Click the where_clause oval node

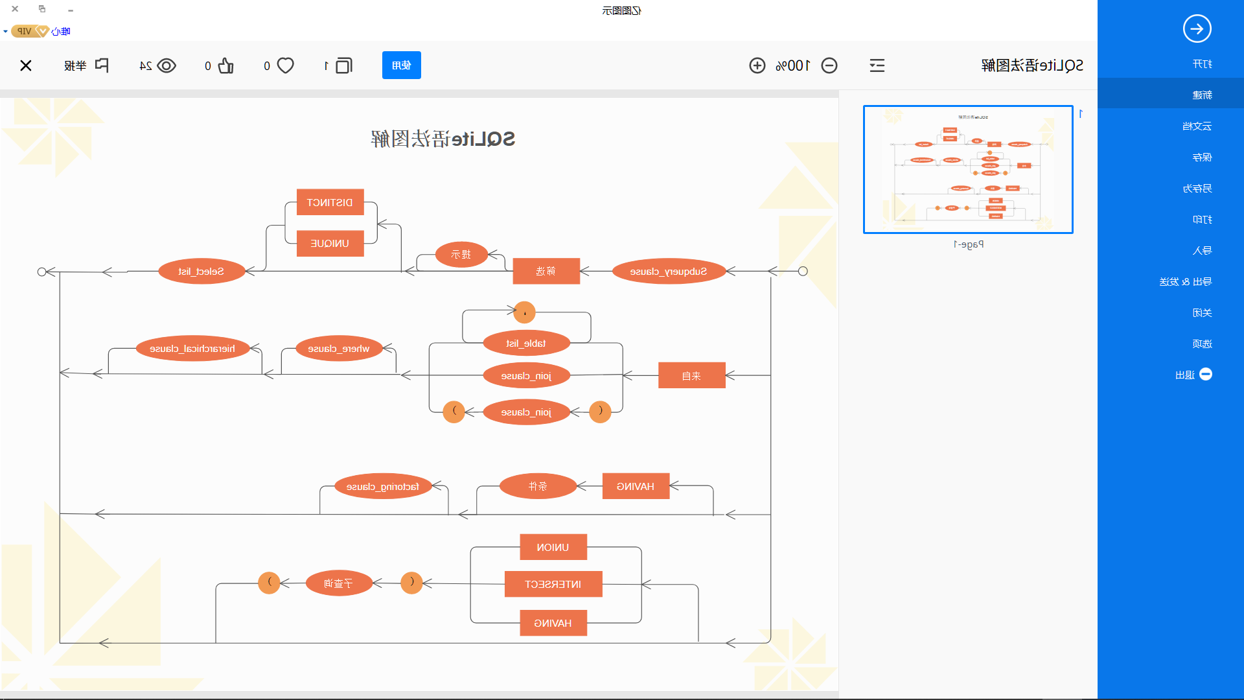click(x=339, y=348)
